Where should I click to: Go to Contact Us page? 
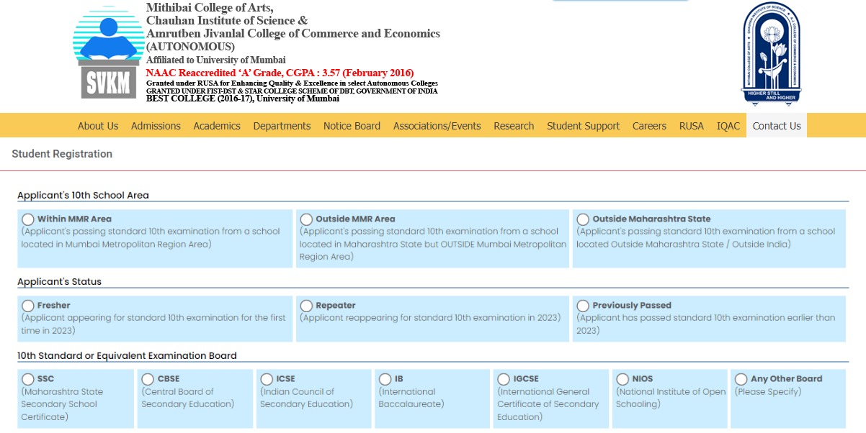tap(777, 126)
